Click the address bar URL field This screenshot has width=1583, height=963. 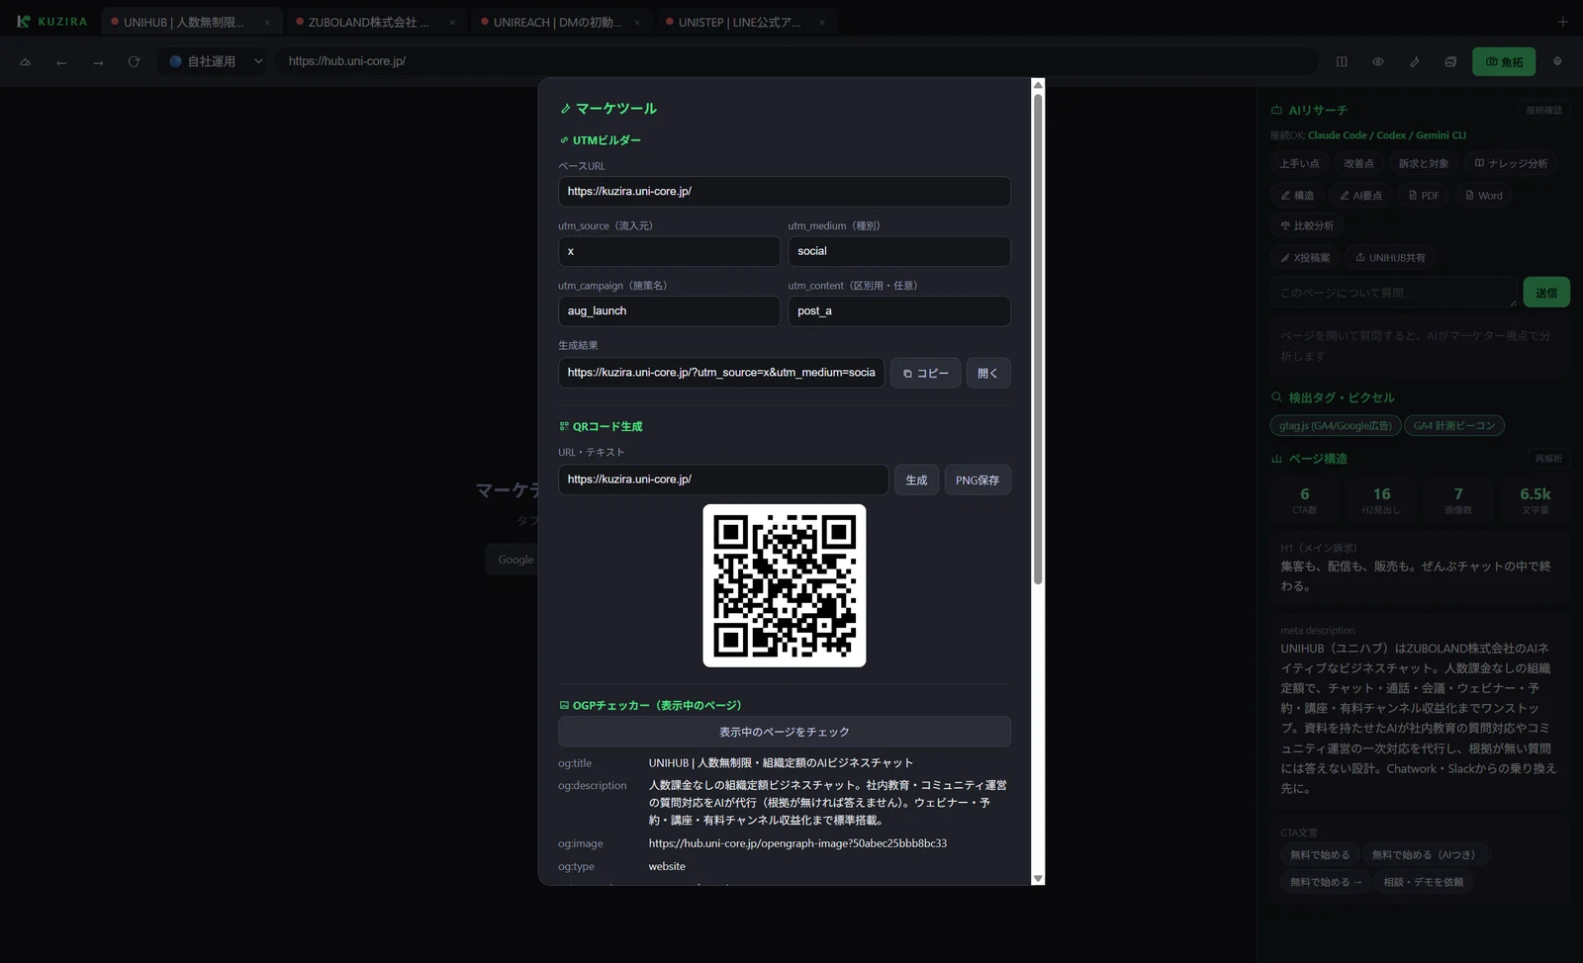pyautogui.click(x=796, y=61)
